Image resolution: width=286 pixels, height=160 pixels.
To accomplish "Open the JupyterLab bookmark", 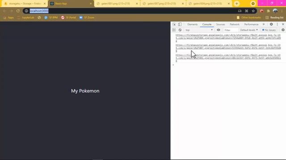I will point(26,18).
